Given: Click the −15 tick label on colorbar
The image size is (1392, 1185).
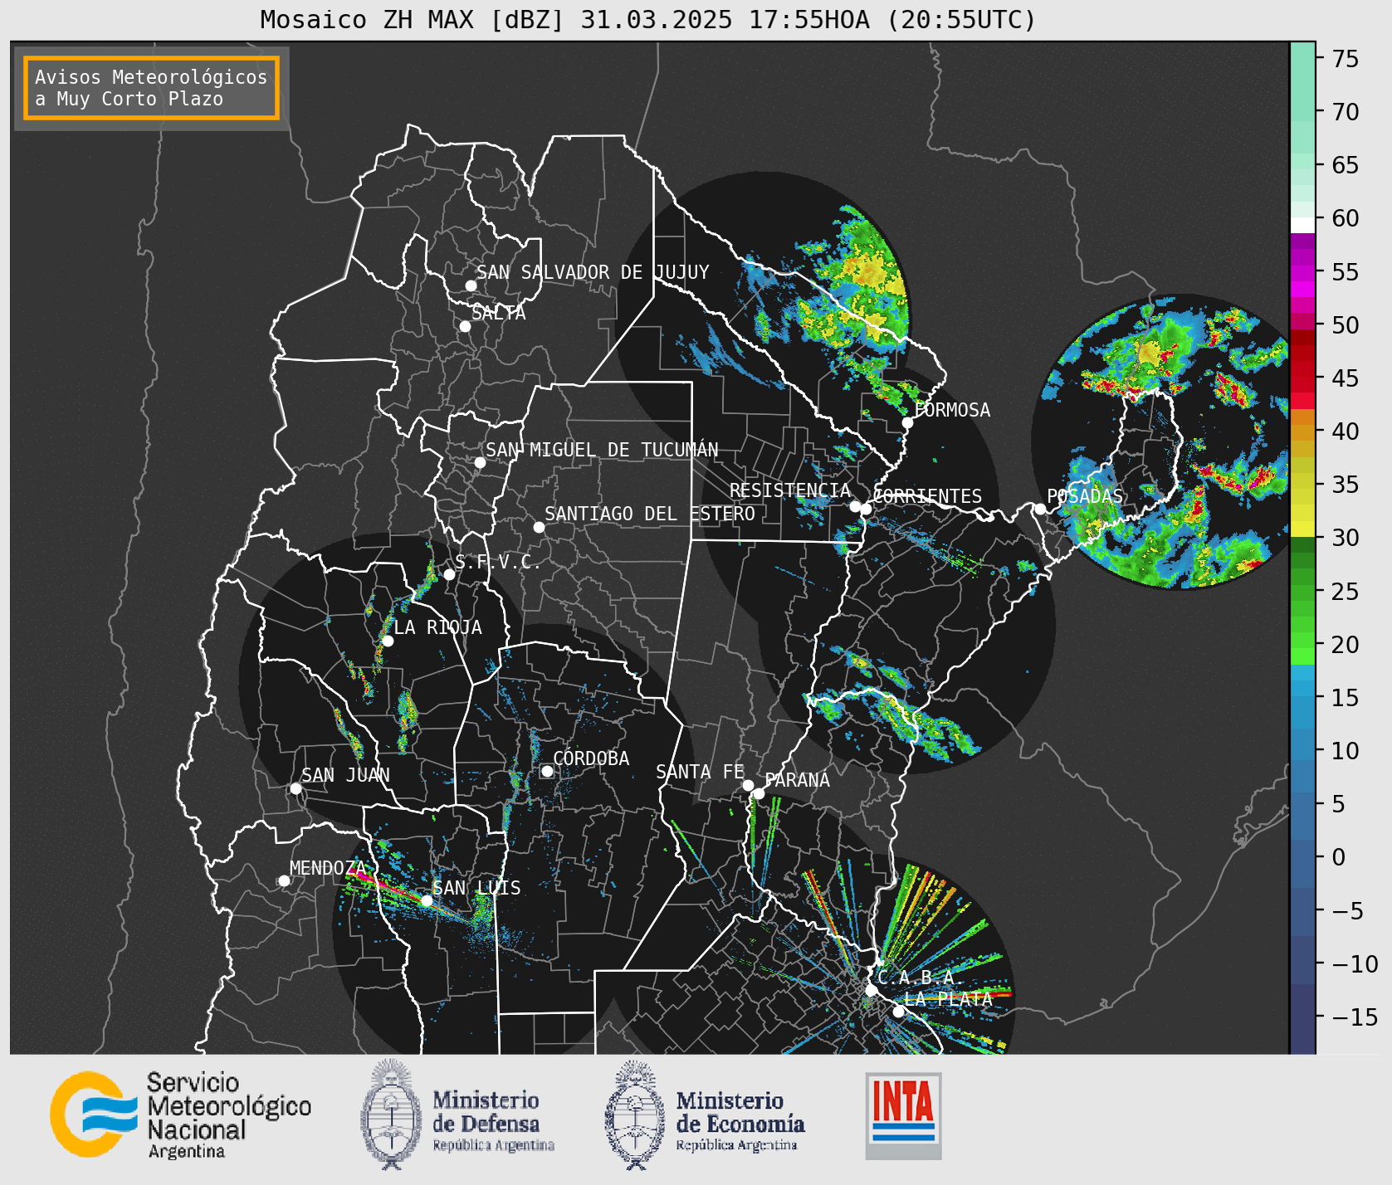Looking at the screenshot, I should tap(1355, 1017).
